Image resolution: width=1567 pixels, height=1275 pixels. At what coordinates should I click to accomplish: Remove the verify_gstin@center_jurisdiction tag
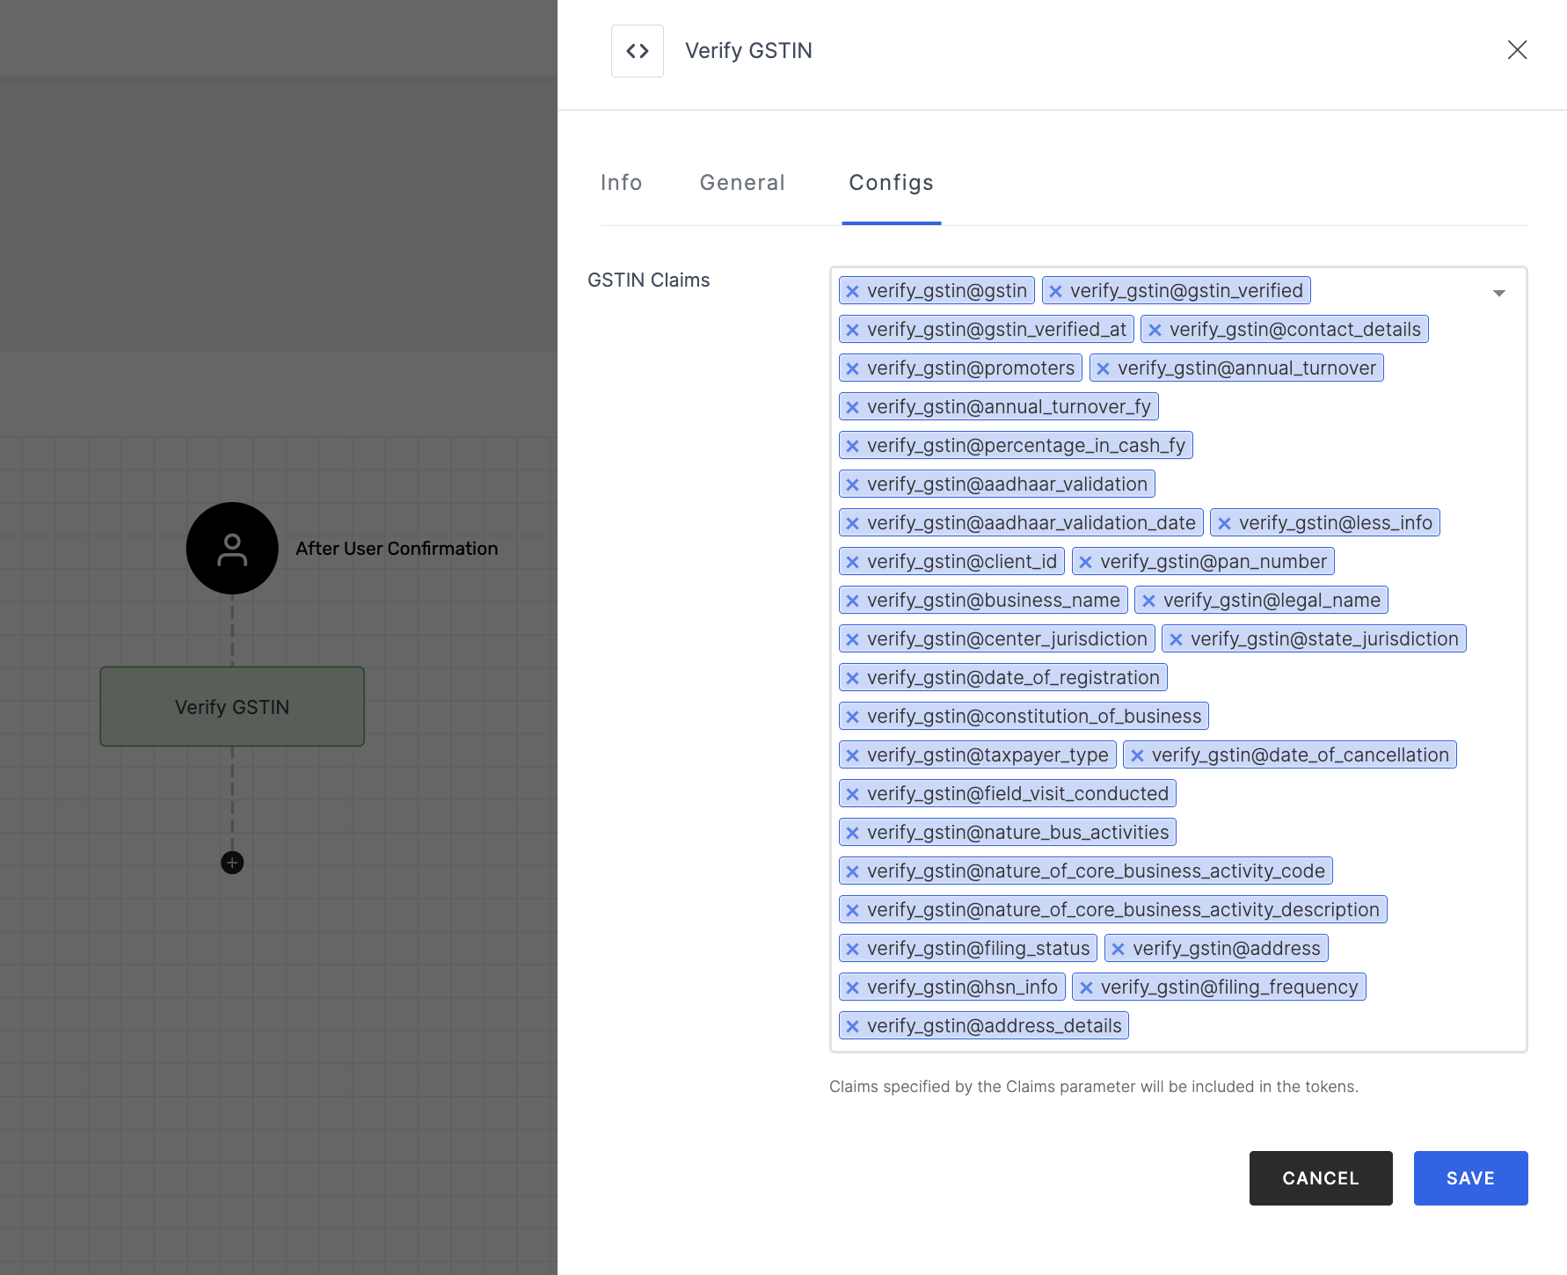tap(852, 639)
